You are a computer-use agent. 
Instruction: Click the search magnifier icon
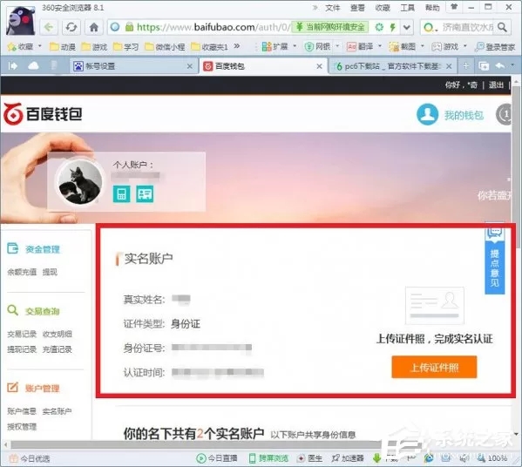tap(502, 27)
